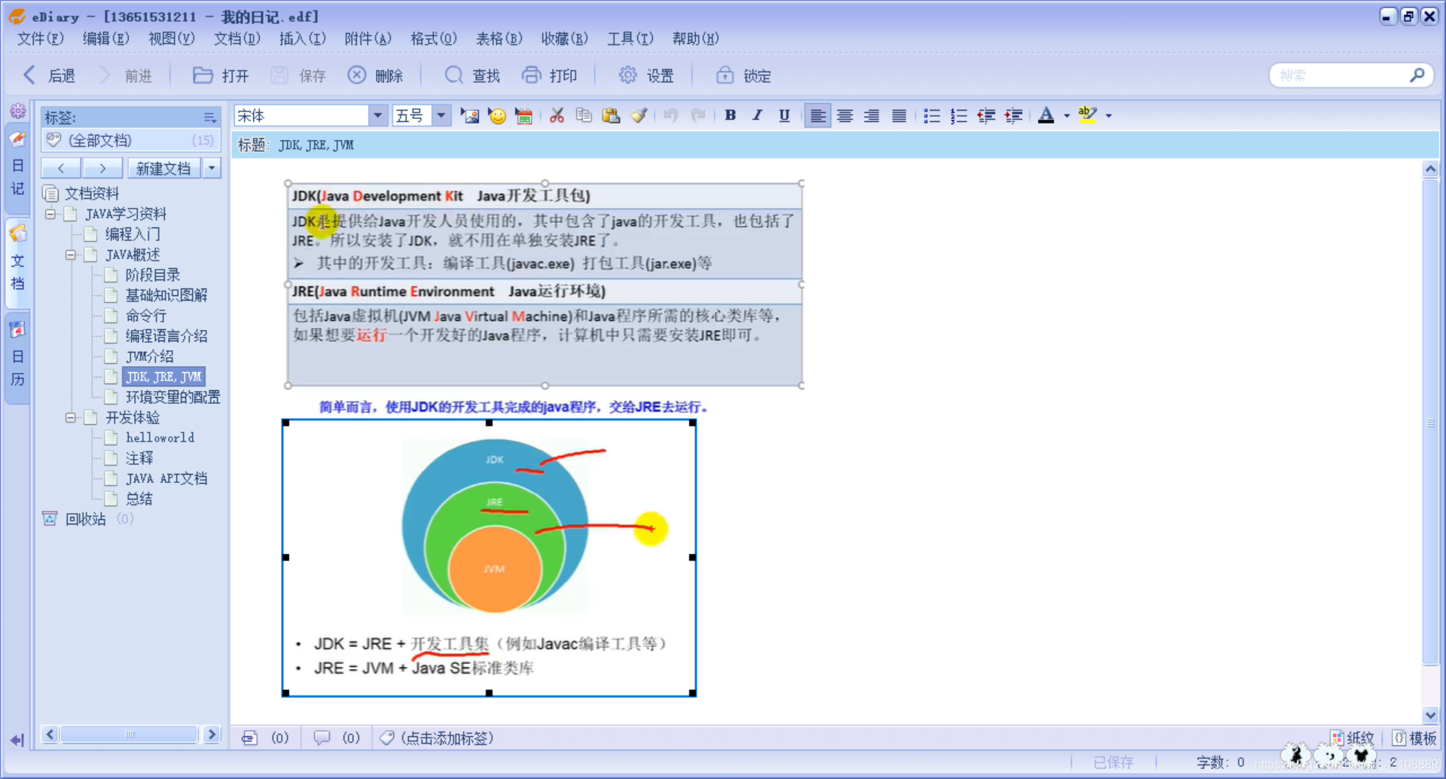Toggle italic formatting
The image size is (1446, 779).
(x=757, y=115)
